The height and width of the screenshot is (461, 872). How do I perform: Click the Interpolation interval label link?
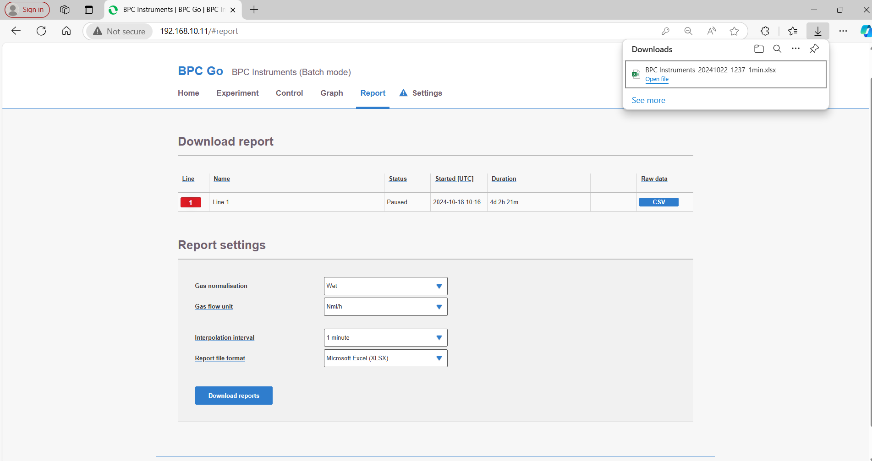pos(225,337)
